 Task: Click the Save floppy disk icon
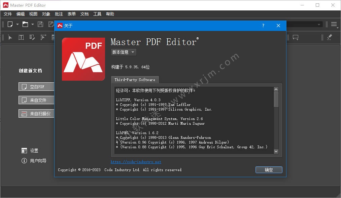point(40,24)
